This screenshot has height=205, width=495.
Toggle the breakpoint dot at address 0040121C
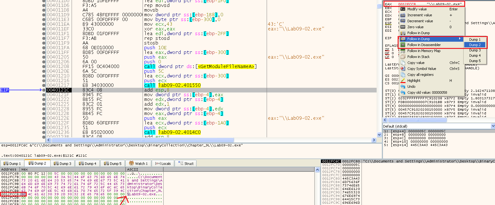[44, 90]
